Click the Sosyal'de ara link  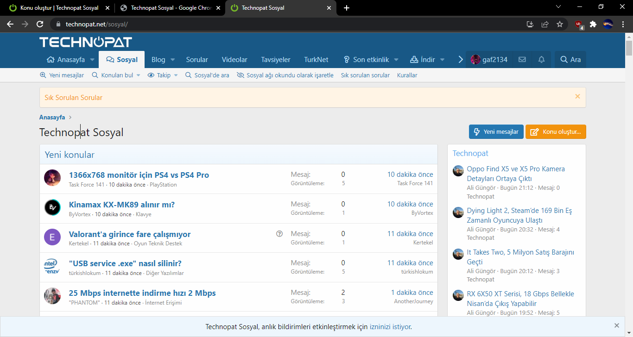pyautogui.click(x=207, y=75)
